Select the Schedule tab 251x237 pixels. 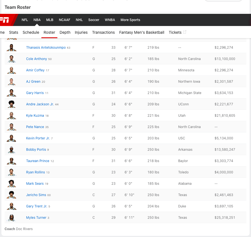pyautogui.click(x=31, y=32)
